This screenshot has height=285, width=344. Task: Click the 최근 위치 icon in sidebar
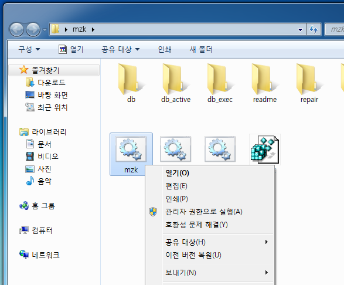point(30,107)
